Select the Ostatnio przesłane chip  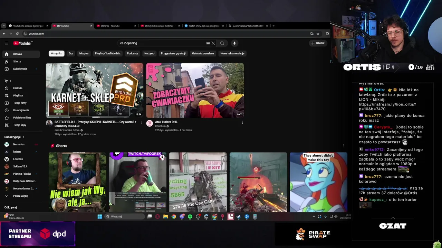(x=203, y=53)
